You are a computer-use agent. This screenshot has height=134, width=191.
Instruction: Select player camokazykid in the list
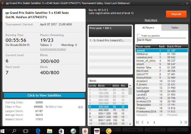(x=162, y=57)
